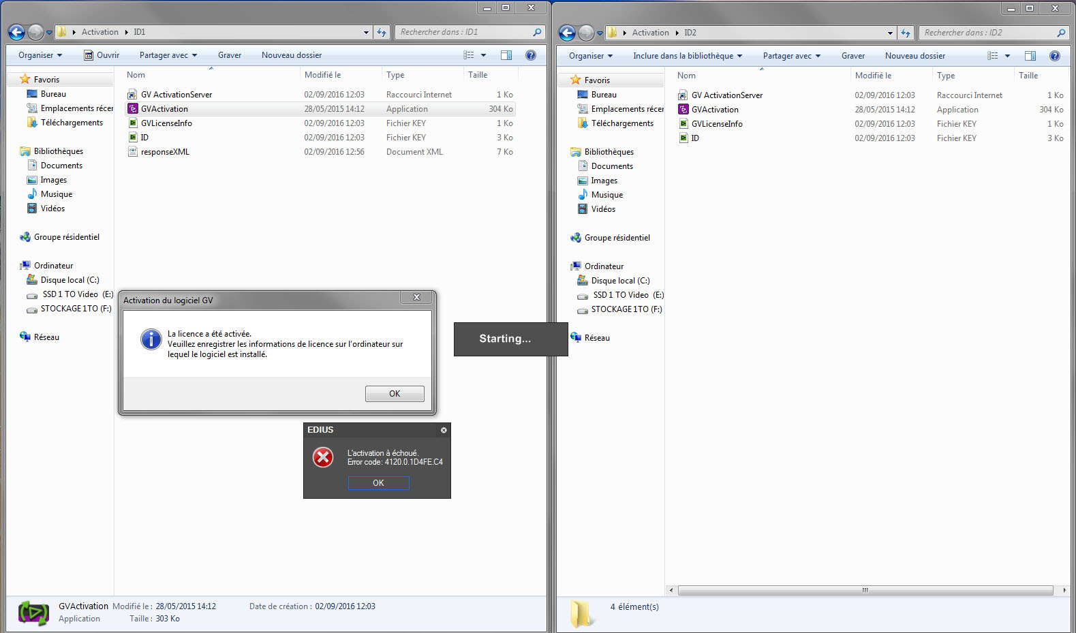
Task: Open Organiser menu in ID1 window
Action: (40, 55)
